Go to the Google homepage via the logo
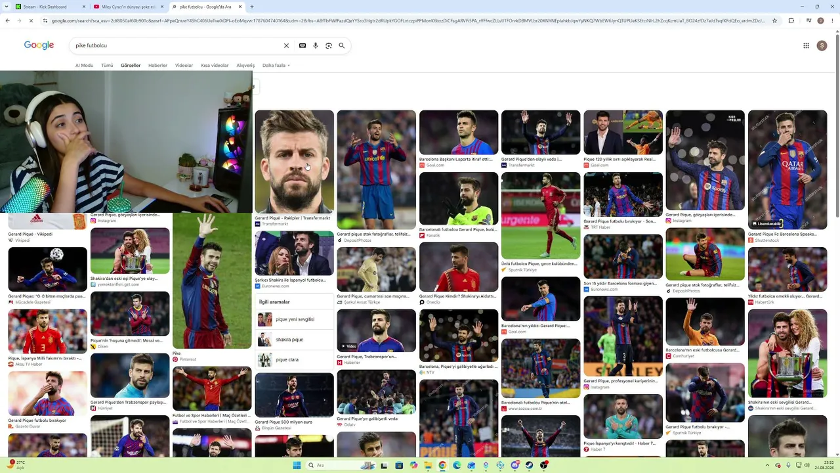The height and width of the screenshot is (473, 840). tap(39, 45)
